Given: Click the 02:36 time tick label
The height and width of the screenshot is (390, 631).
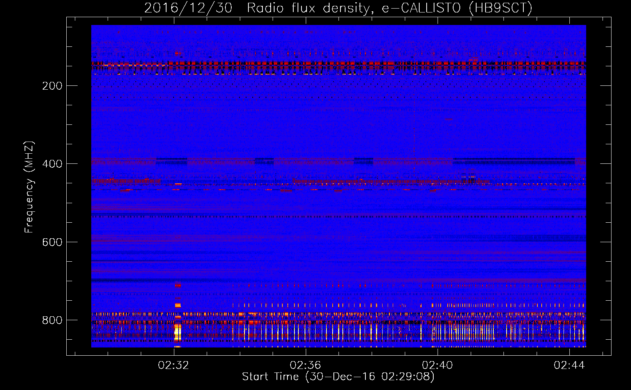Looking at the screenshot, I should [305, 365].
